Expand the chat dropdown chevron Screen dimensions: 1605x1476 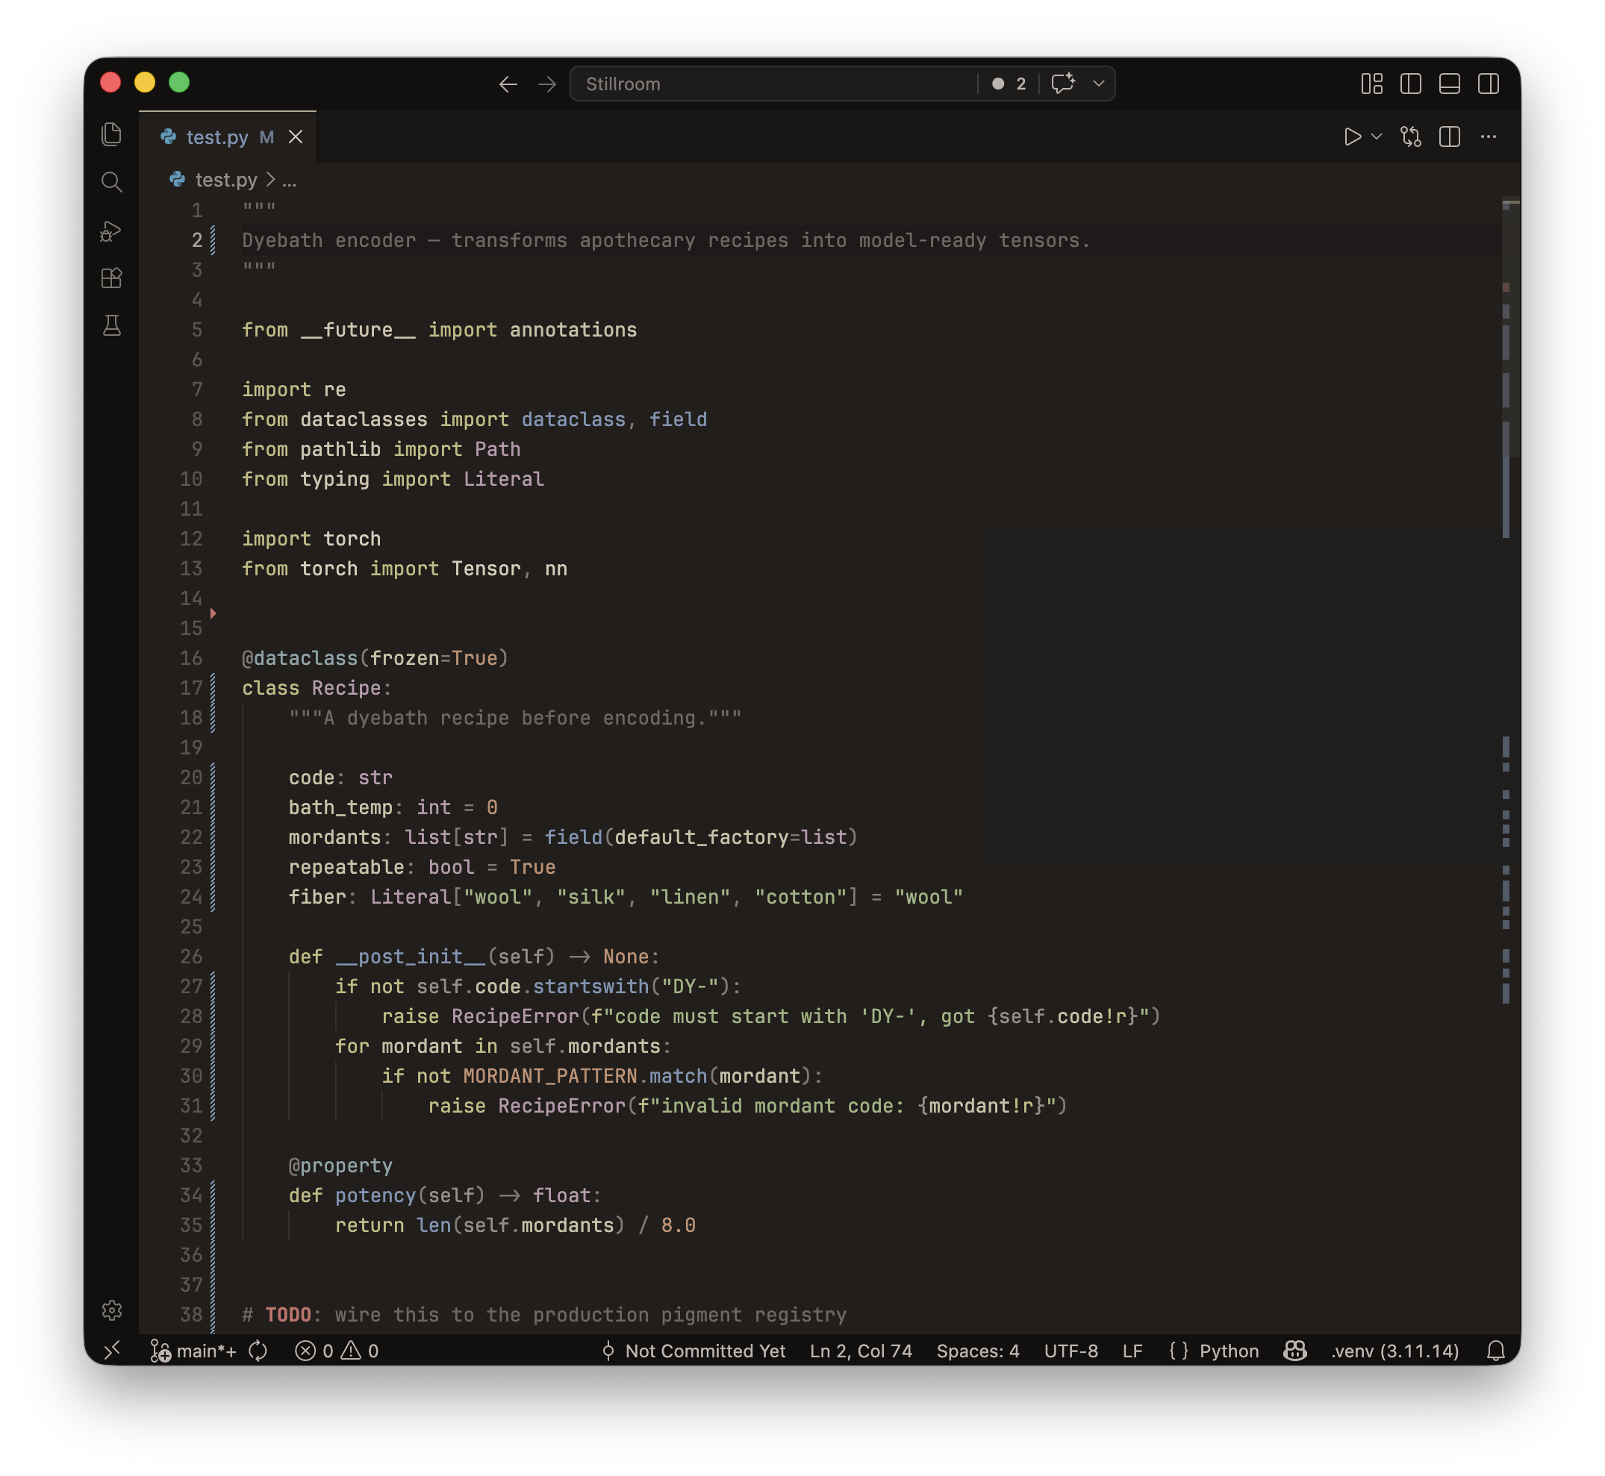pos(1099,84)
